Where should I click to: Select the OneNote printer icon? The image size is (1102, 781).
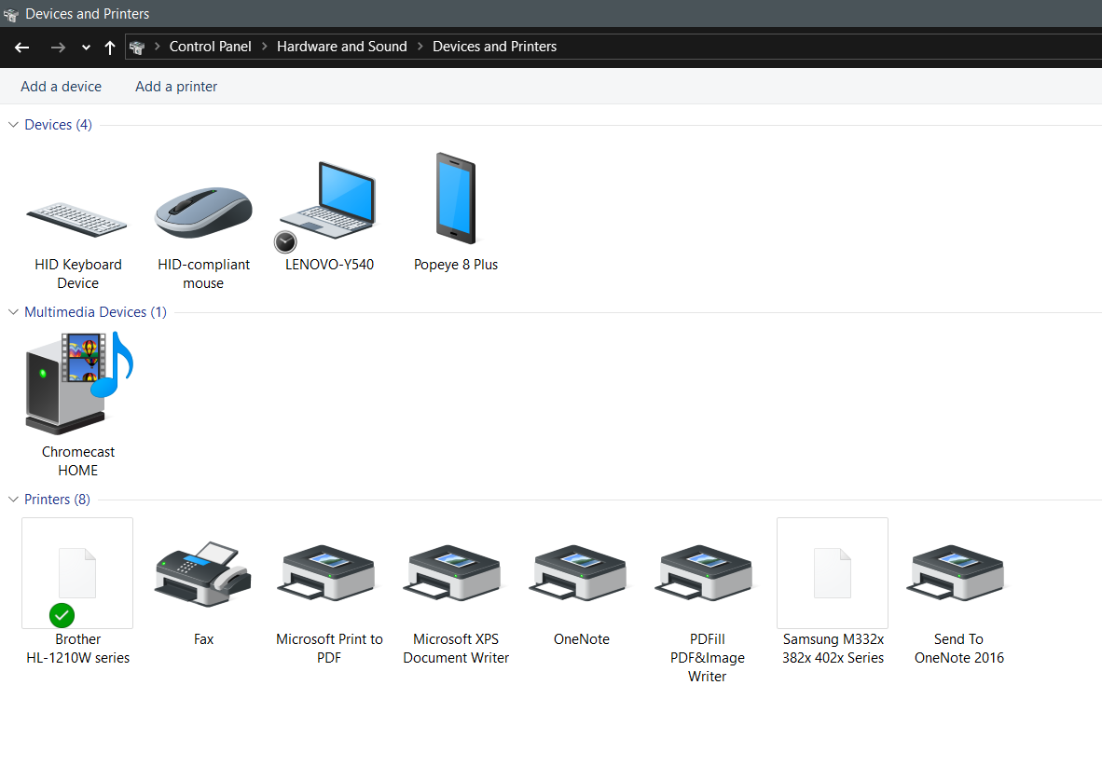(581, 573)
